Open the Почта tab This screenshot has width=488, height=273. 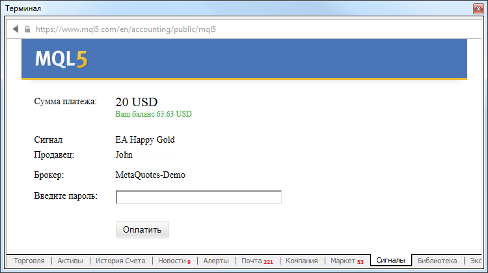[257, 261]
